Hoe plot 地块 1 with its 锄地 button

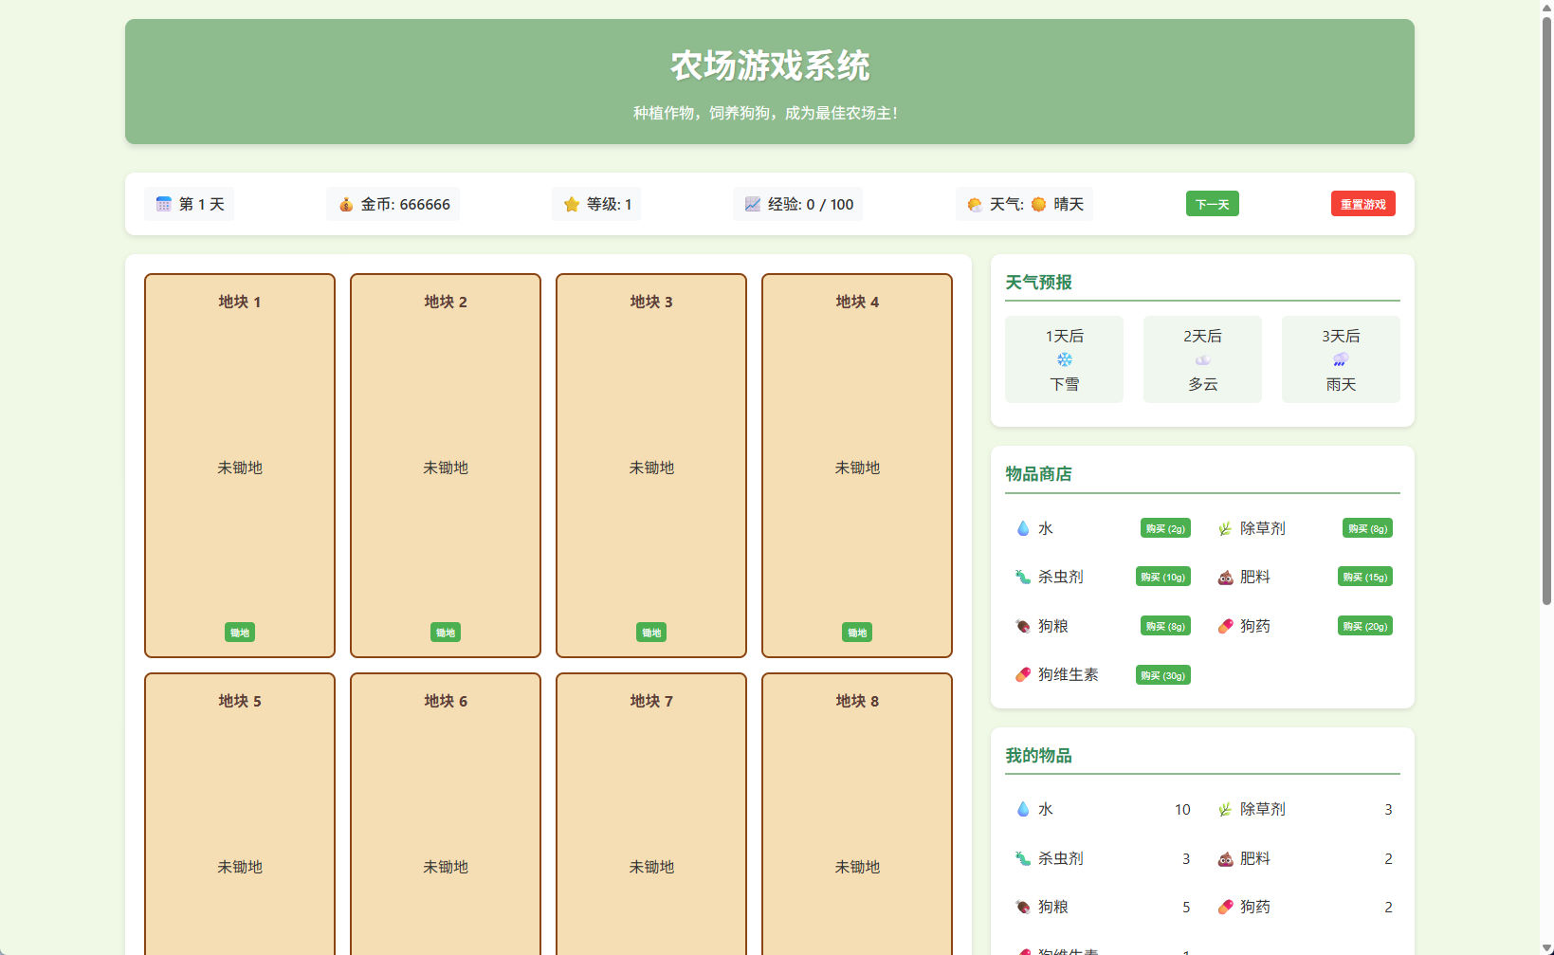240,633
